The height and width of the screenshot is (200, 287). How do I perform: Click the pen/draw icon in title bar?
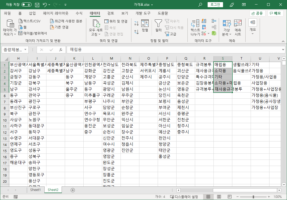[x=232, y=5]
